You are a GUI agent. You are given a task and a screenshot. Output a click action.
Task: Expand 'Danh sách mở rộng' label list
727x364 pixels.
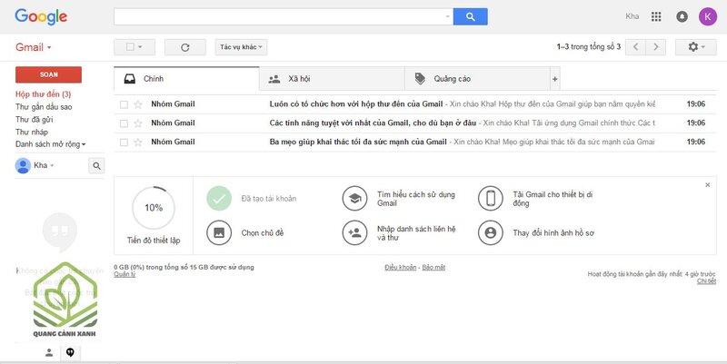(x=51, y=144)
